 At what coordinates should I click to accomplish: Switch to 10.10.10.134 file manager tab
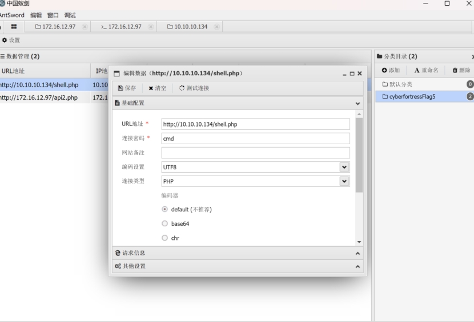pyautogui.click(x=187, y=27)
